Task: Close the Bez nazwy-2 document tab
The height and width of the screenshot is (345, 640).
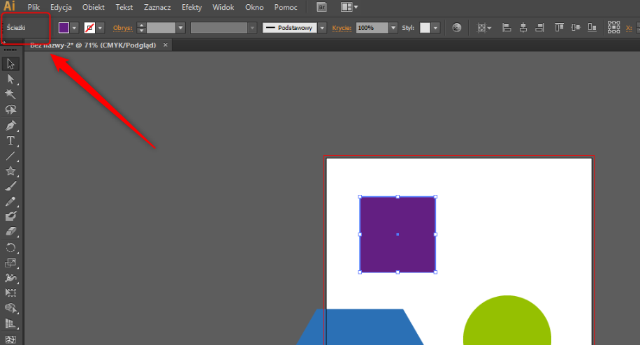Action: coord(166,45)
